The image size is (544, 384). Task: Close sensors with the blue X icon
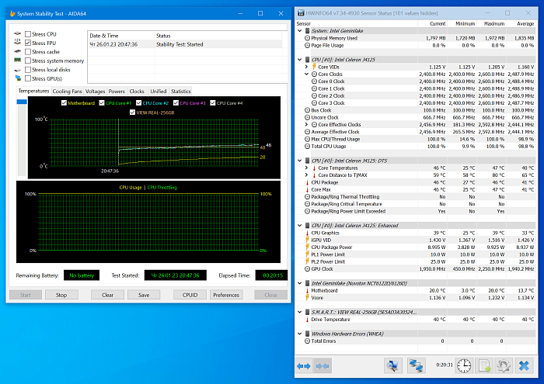point(524,365)
